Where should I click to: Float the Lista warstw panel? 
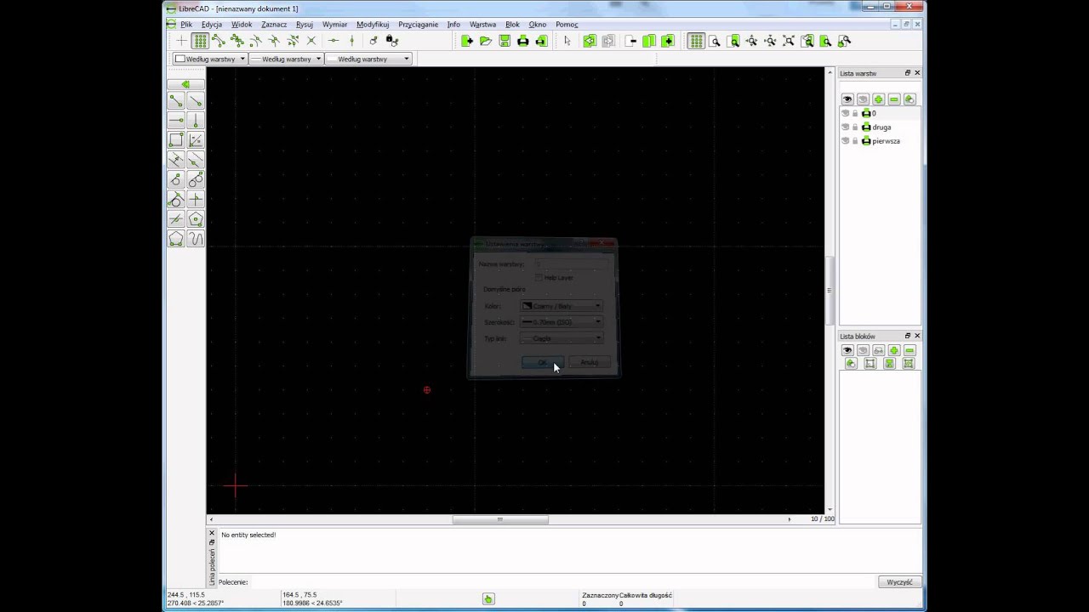tap(907, 73)
